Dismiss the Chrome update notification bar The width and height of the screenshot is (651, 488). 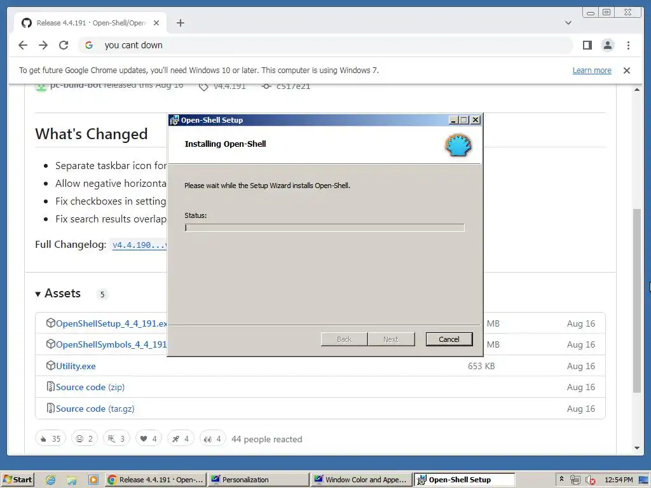coord(627,71)
